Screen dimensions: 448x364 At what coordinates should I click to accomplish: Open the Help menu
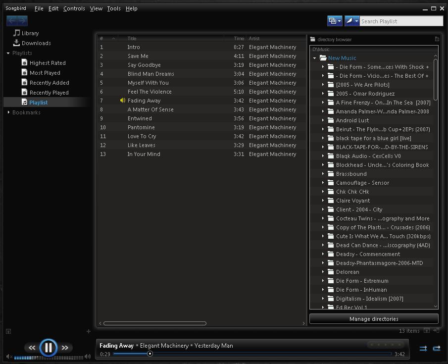click(x=131, y=8)
